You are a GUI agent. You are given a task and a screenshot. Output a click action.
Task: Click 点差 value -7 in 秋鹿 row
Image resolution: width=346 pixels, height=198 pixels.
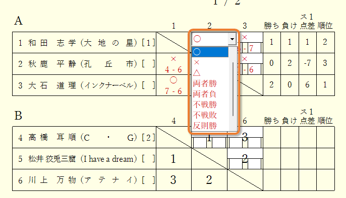pos(307,63)
